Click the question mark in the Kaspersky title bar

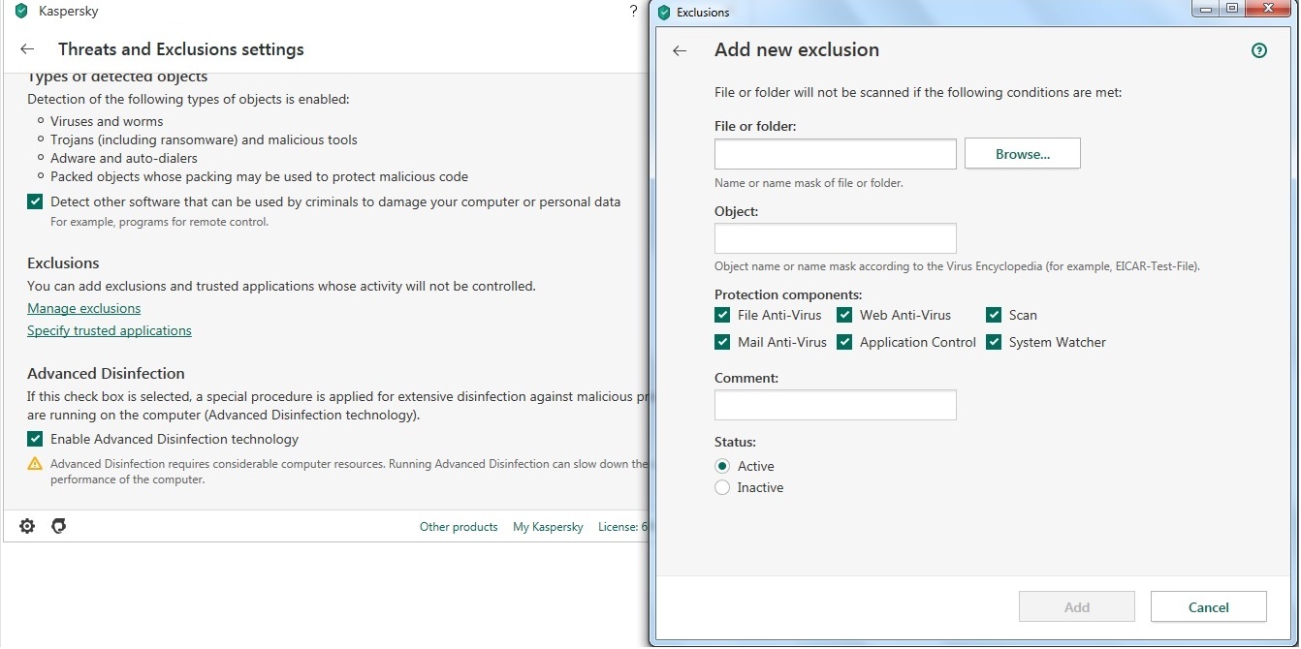(634, 12)
